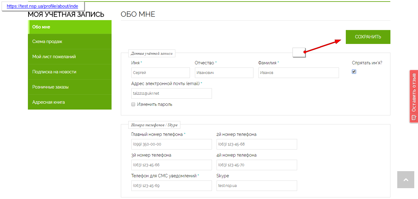Click the Skype input field
This screenshot has height=199, width=418.
257,186
